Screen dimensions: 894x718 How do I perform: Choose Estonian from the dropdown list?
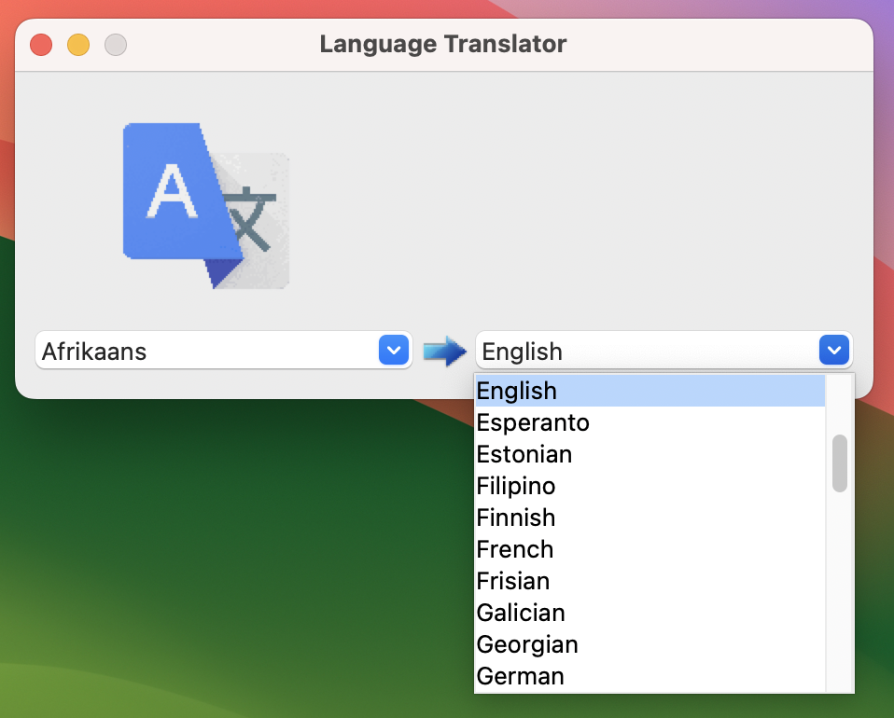tap(650, 454)
